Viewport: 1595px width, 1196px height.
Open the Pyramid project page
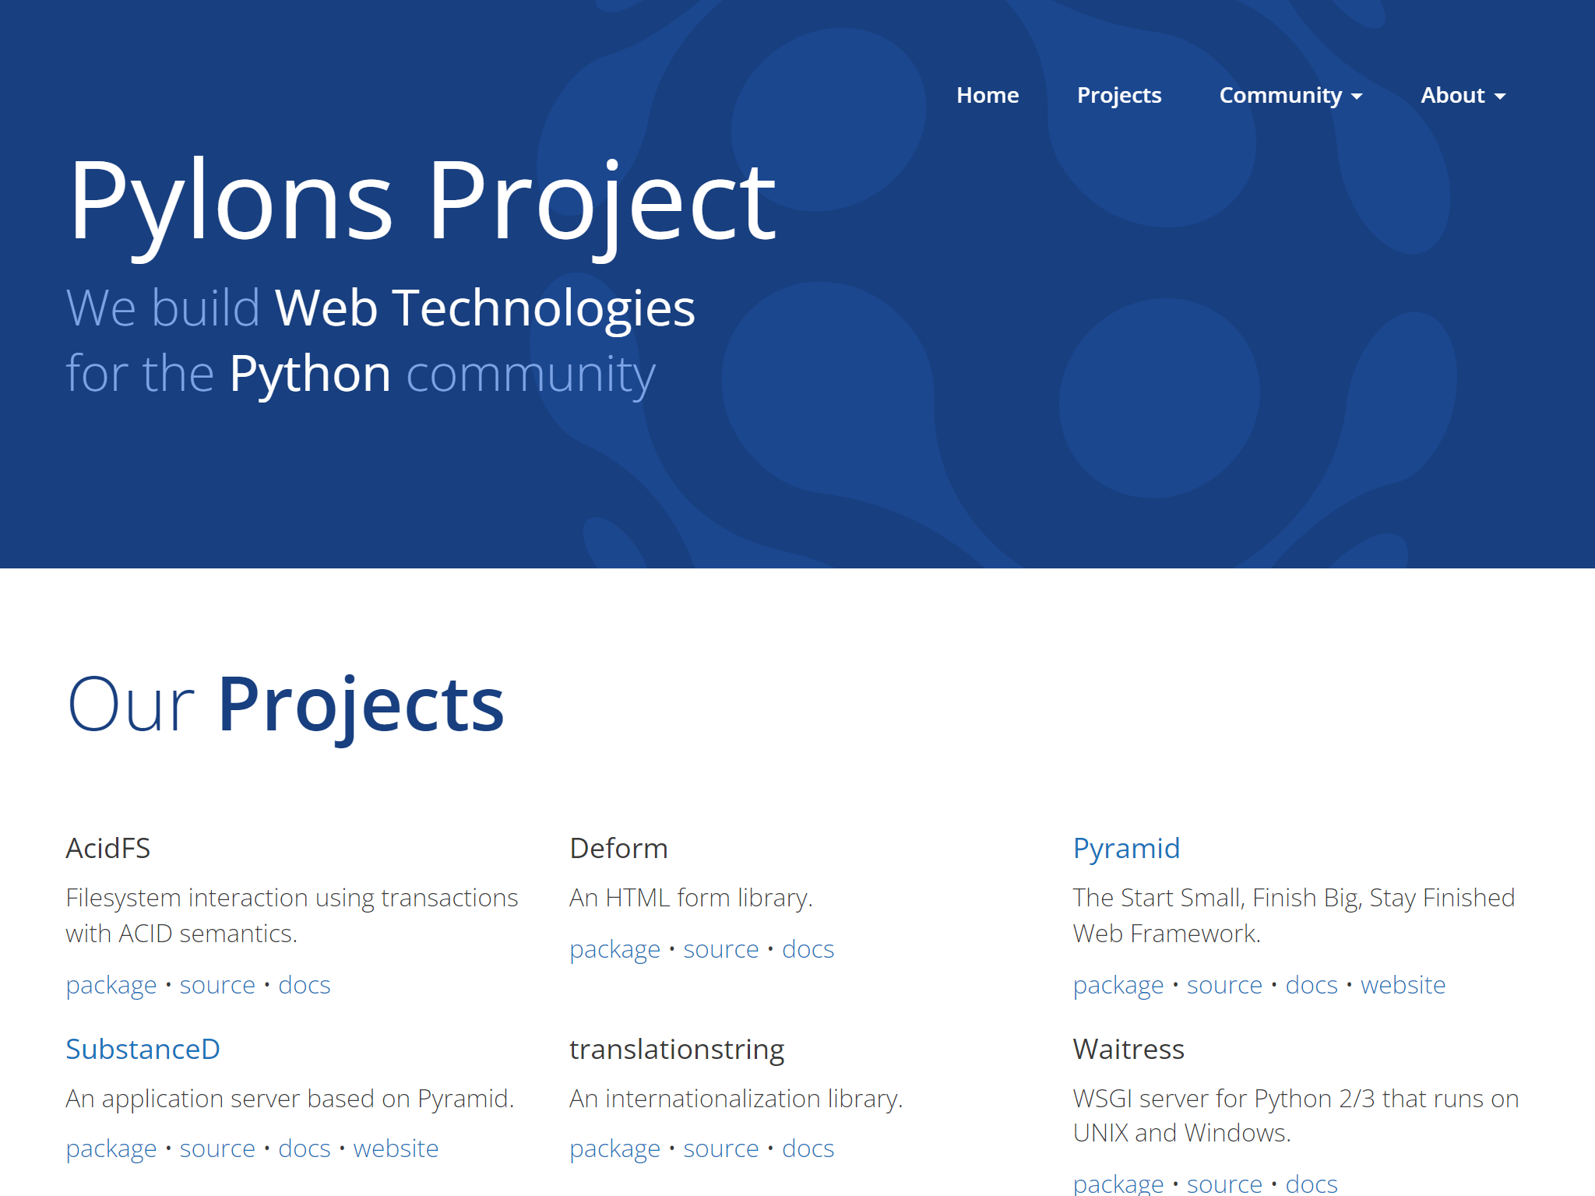click(x=1126, y=848)
